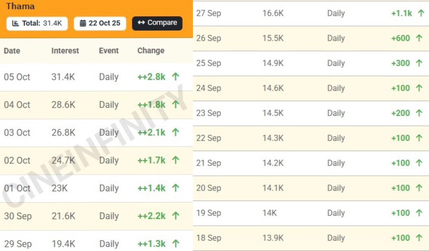This screenshot has width=429, height=251.
Task: Open the 22 Oct 25 date picker
Action: tap(100, 23)
